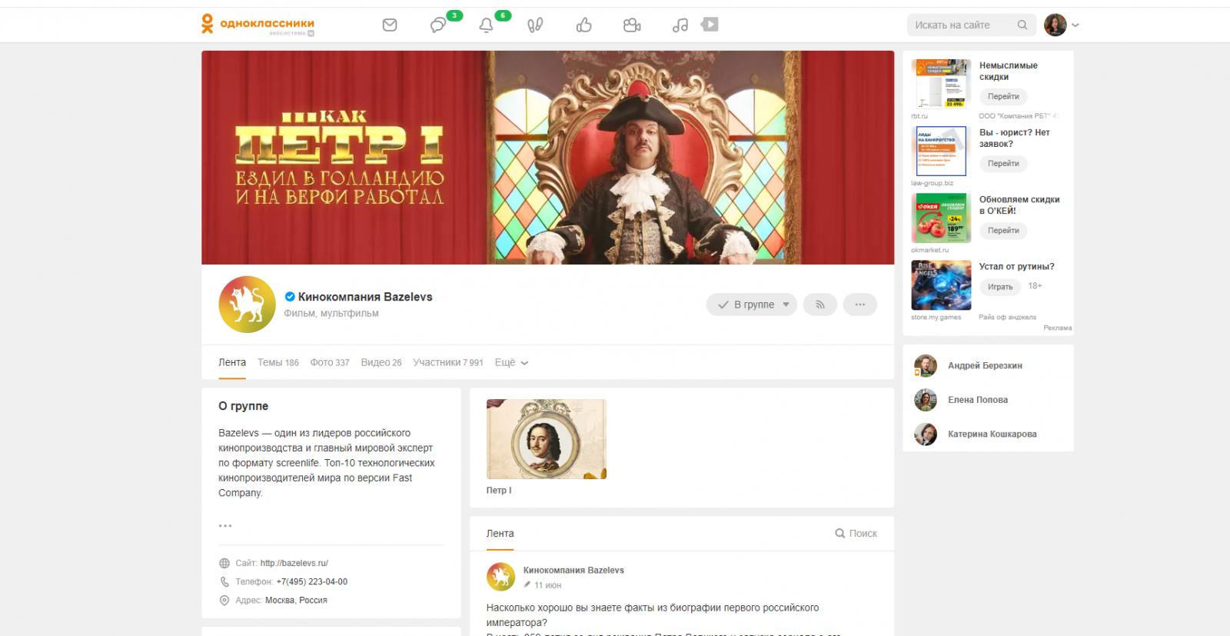Open Катерина Кошкарова's profile
The height and width of the screenshot is (636, 1230).
click(x=992, y=434)
